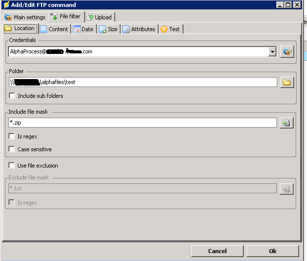307x261 pixels.
Task: Open the Size sub-tab
Action: [x=108, y=29]
